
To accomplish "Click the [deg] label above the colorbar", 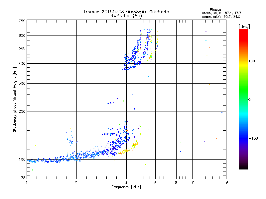I will pyautogui.click(x=244, y=27).
